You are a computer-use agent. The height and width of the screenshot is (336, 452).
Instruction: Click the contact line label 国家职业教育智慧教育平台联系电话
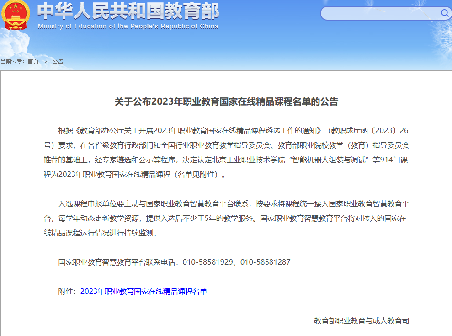(118, 262)
